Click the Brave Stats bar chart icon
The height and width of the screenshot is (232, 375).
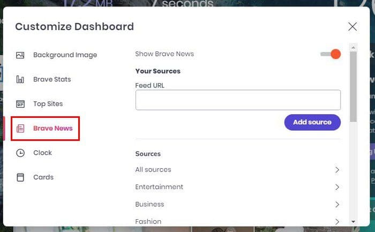point(20,79)
